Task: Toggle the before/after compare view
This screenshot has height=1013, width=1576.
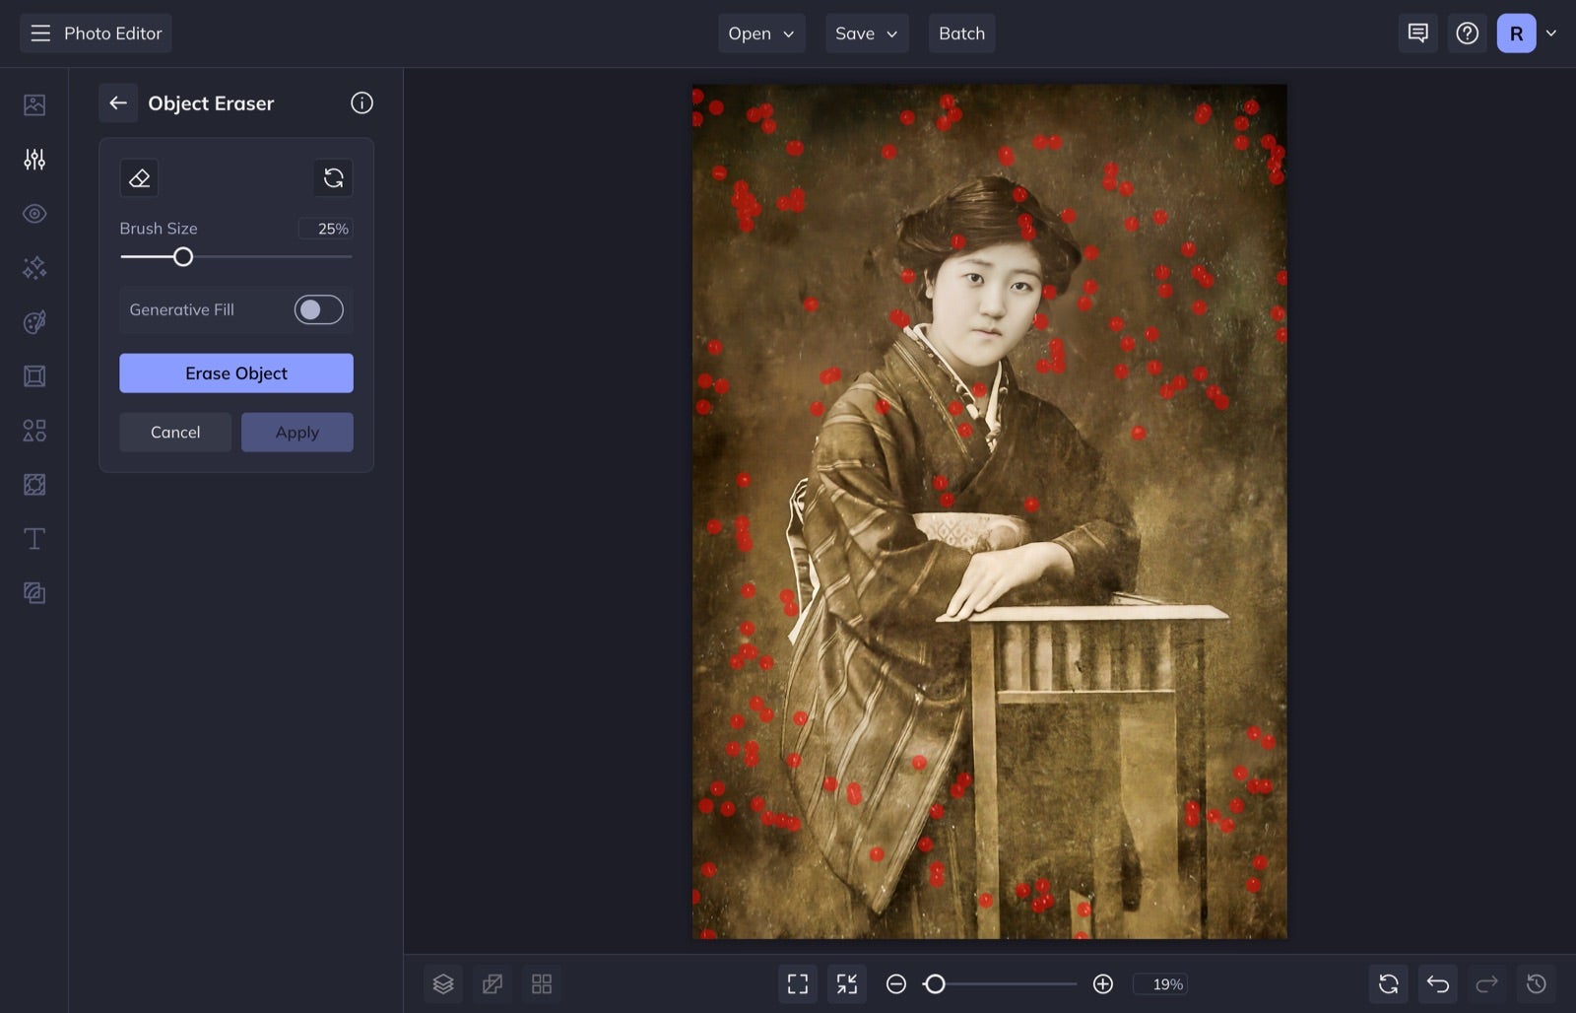Action: pyautogui.click(x=492, y=983)
